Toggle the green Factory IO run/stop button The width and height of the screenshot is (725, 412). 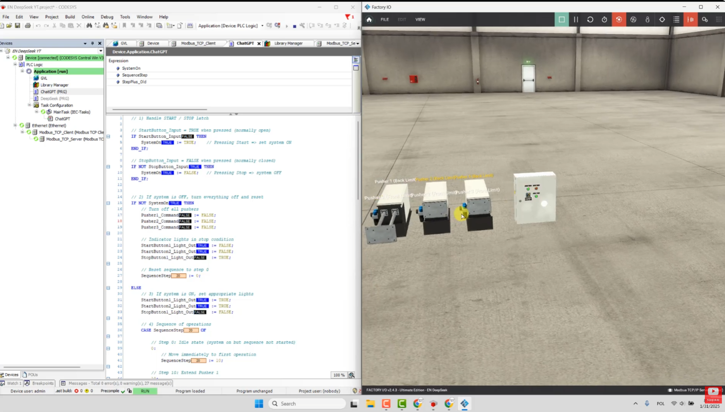coord(561,19)
